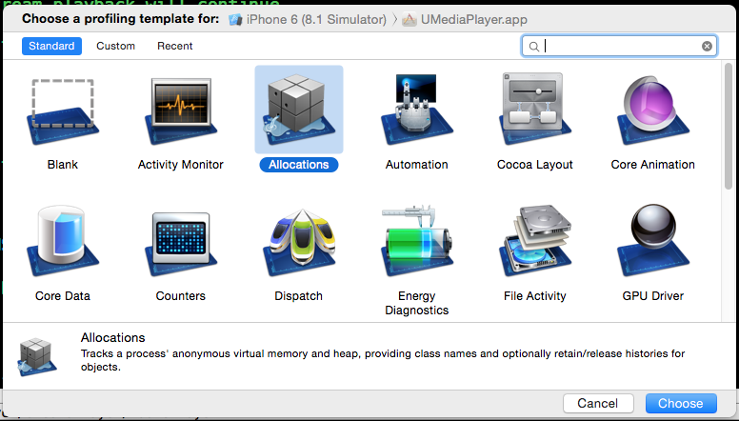Focus the template search input field
The height and width of the screenshot is (421, 739).
pos(619,46)
